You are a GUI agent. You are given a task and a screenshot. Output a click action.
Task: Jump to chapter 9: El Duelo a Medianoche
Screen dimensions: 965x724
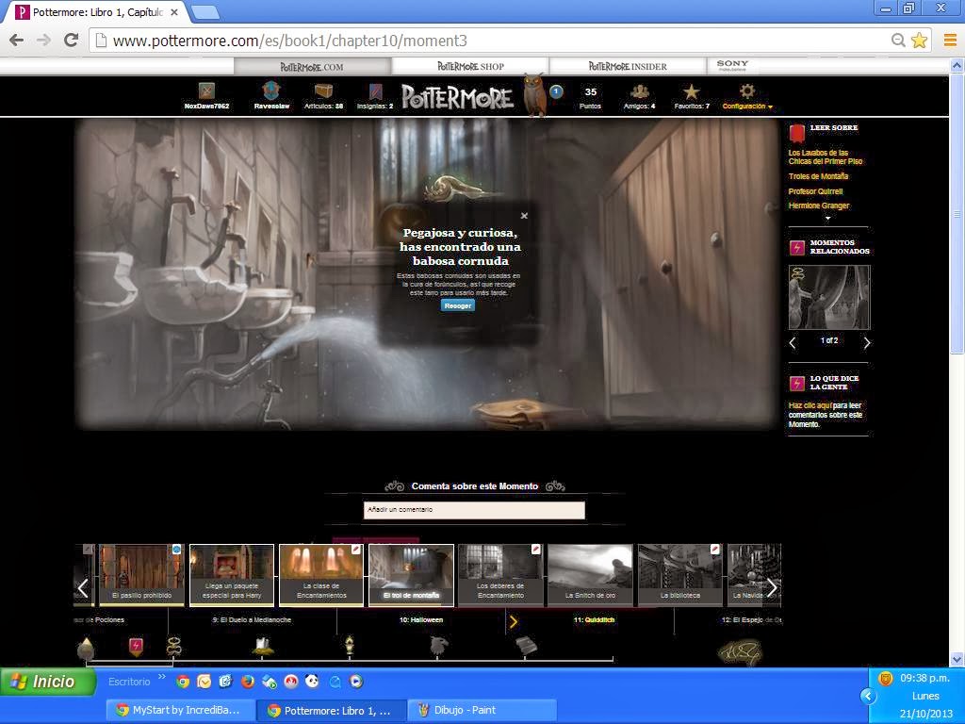252,620
